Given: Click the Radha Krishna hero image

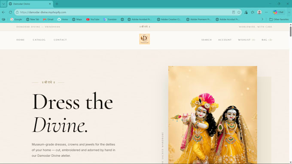Looking at the screenshot, I should [213, 115].
